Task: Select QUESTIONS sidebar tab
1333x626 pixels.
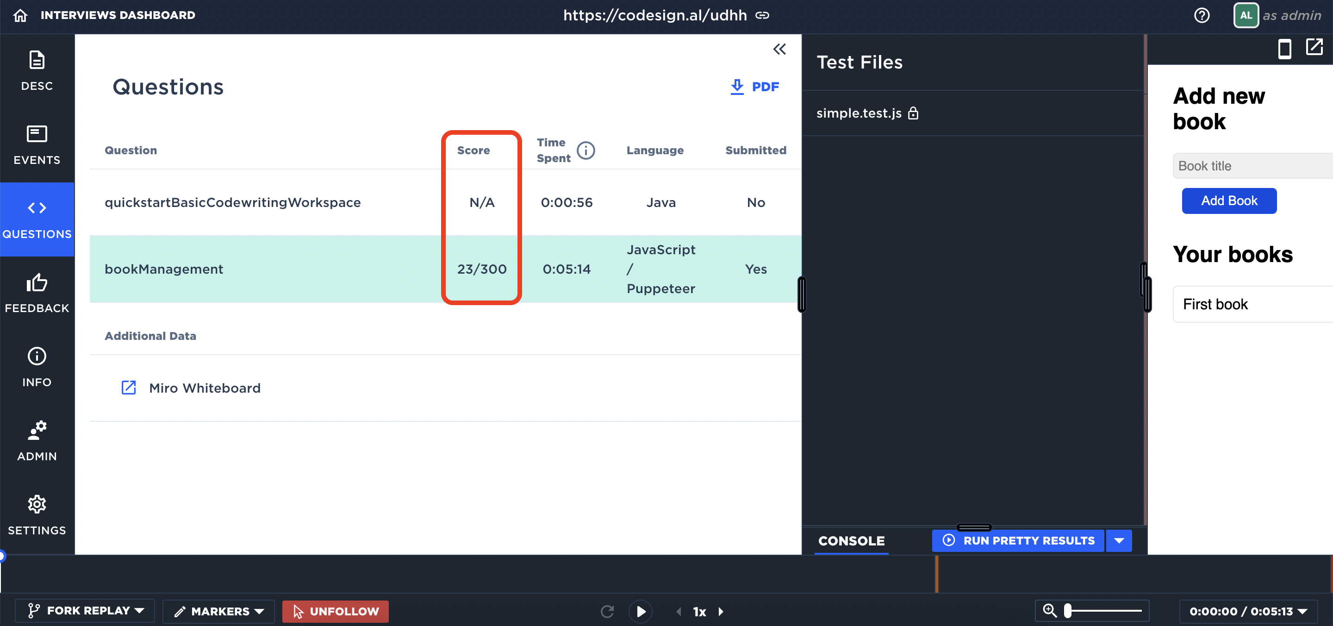Action: (x=37, y=219)
